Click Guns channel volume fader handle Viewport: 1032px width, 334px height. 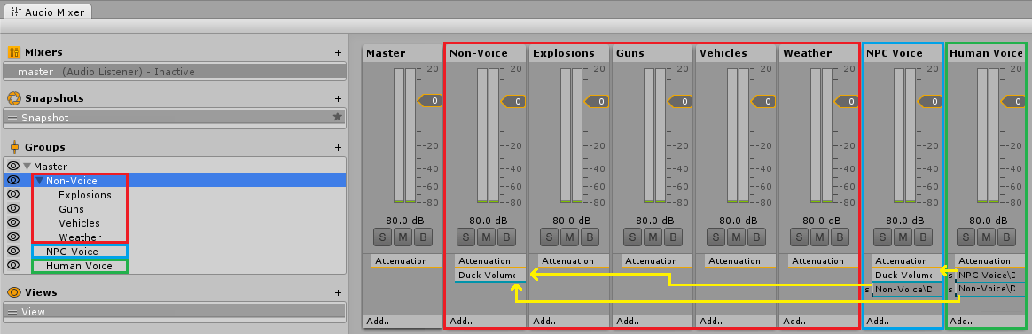tap(680, 101)
